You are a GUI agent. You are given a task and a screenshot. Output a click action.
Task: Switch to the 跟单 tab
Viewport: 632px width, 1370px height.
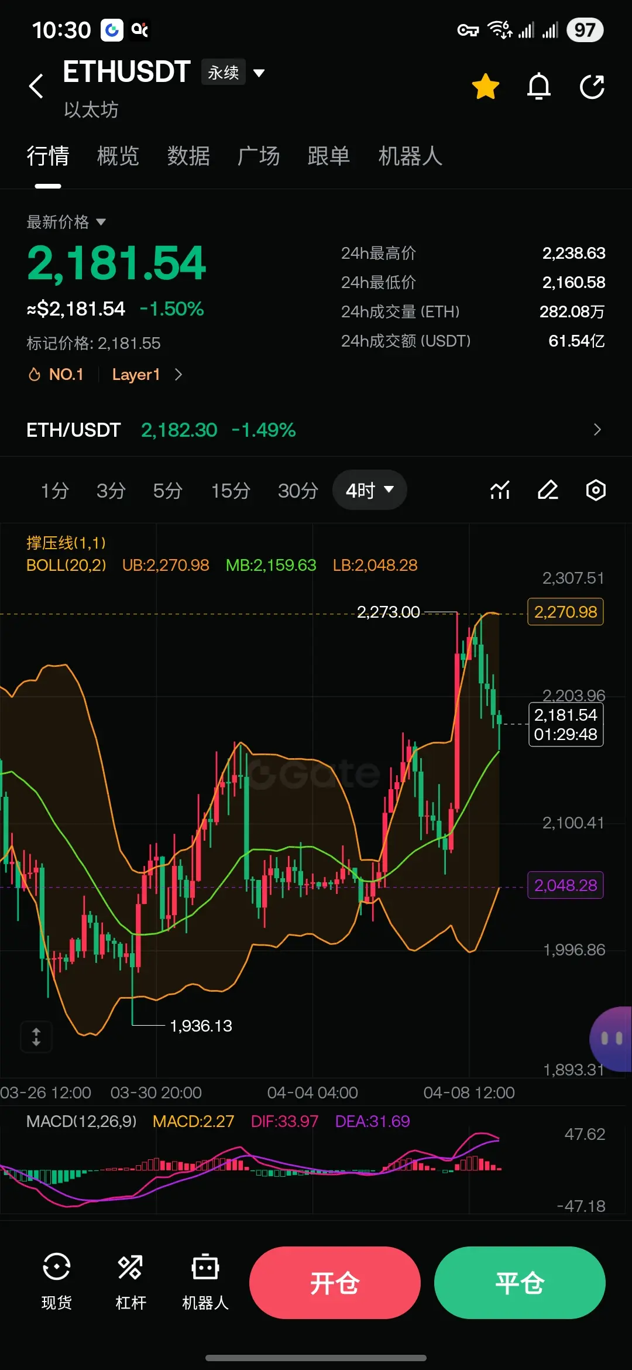click(x=329, y=156)
